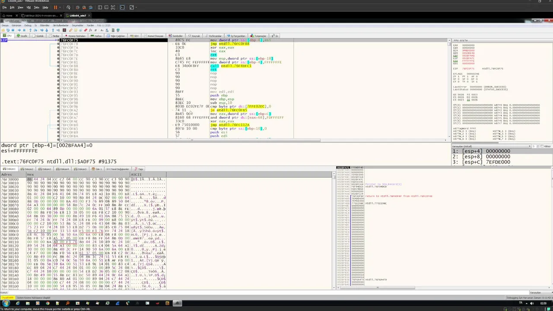553x311 pixels.
Task: Open the x32dbg Dosya menu
Action: 5,25
